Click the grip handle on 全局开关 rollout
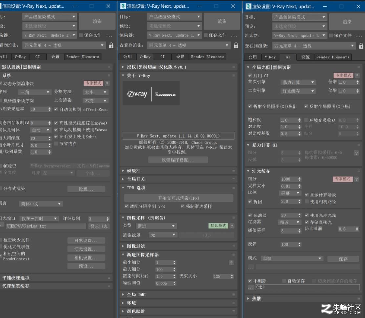365x318 pixels. (x=233, y=179)
